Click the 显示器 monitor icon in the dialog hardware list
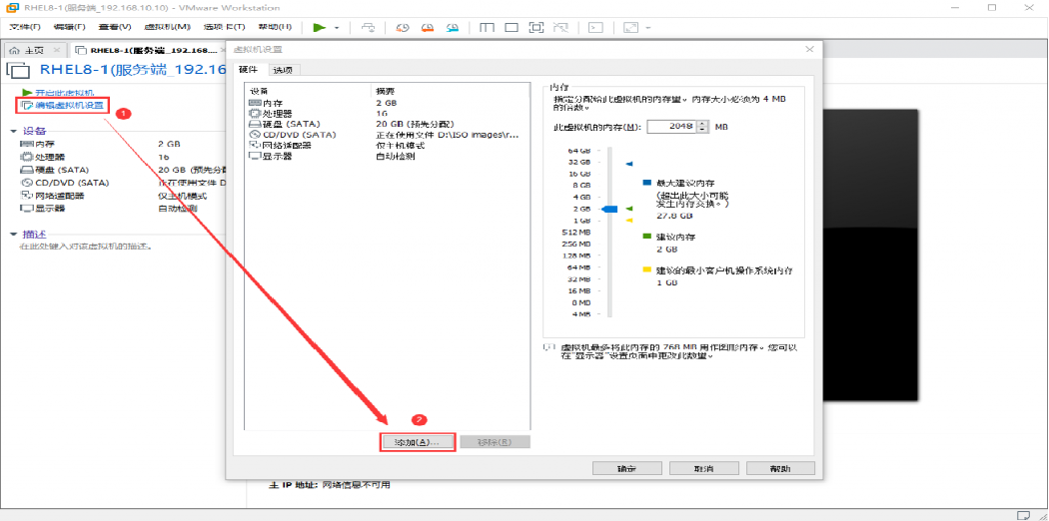Viewport: 1049px width, 521px height. (255, 156)
